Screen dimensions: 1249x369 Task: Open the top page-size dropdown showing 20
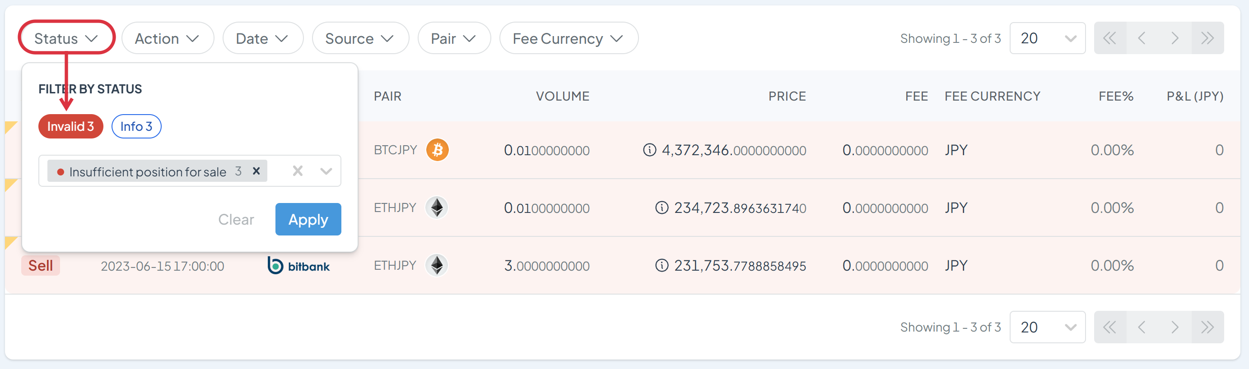coord(1047,38)
